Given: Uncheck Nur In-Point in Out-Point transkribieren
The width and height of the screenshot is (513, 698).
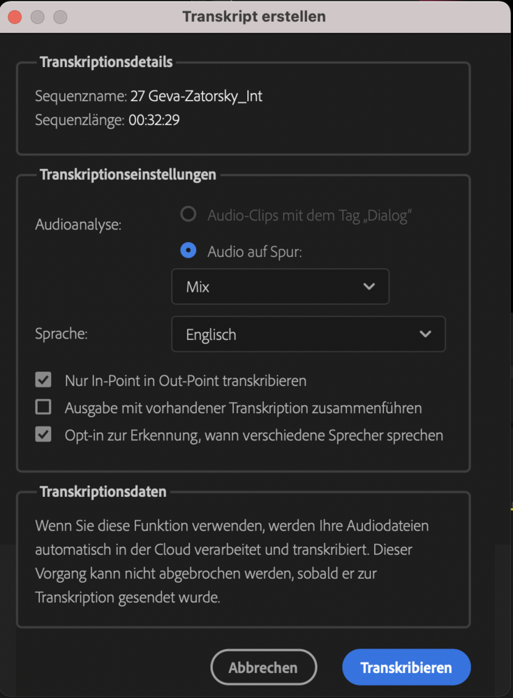Looking at the screenshot, I should (x=43, y=380).
